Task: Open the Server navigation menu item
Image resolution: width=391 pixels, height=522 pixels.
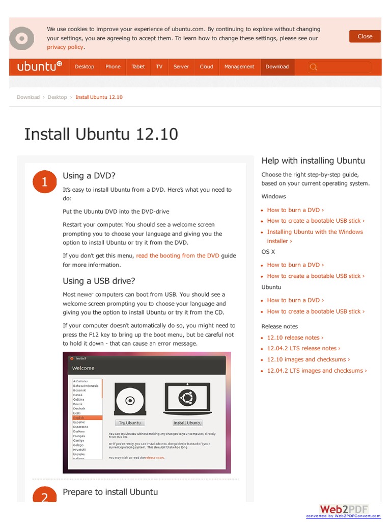Action: tap(181, 67)
